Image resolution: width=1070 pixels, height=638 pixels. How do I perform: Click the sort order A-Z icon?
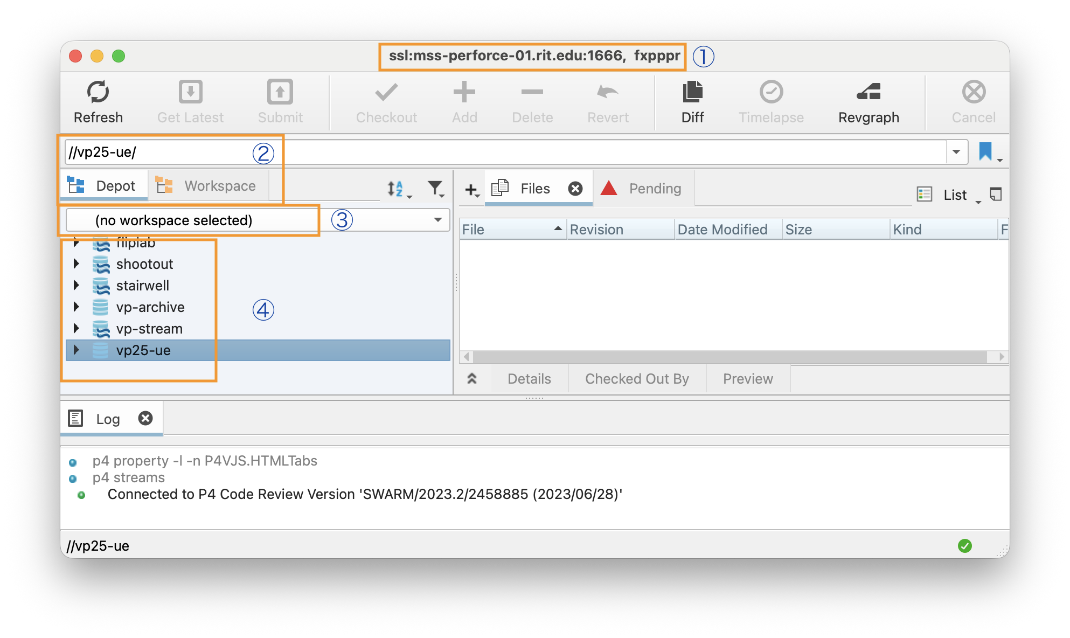(395, 189)
